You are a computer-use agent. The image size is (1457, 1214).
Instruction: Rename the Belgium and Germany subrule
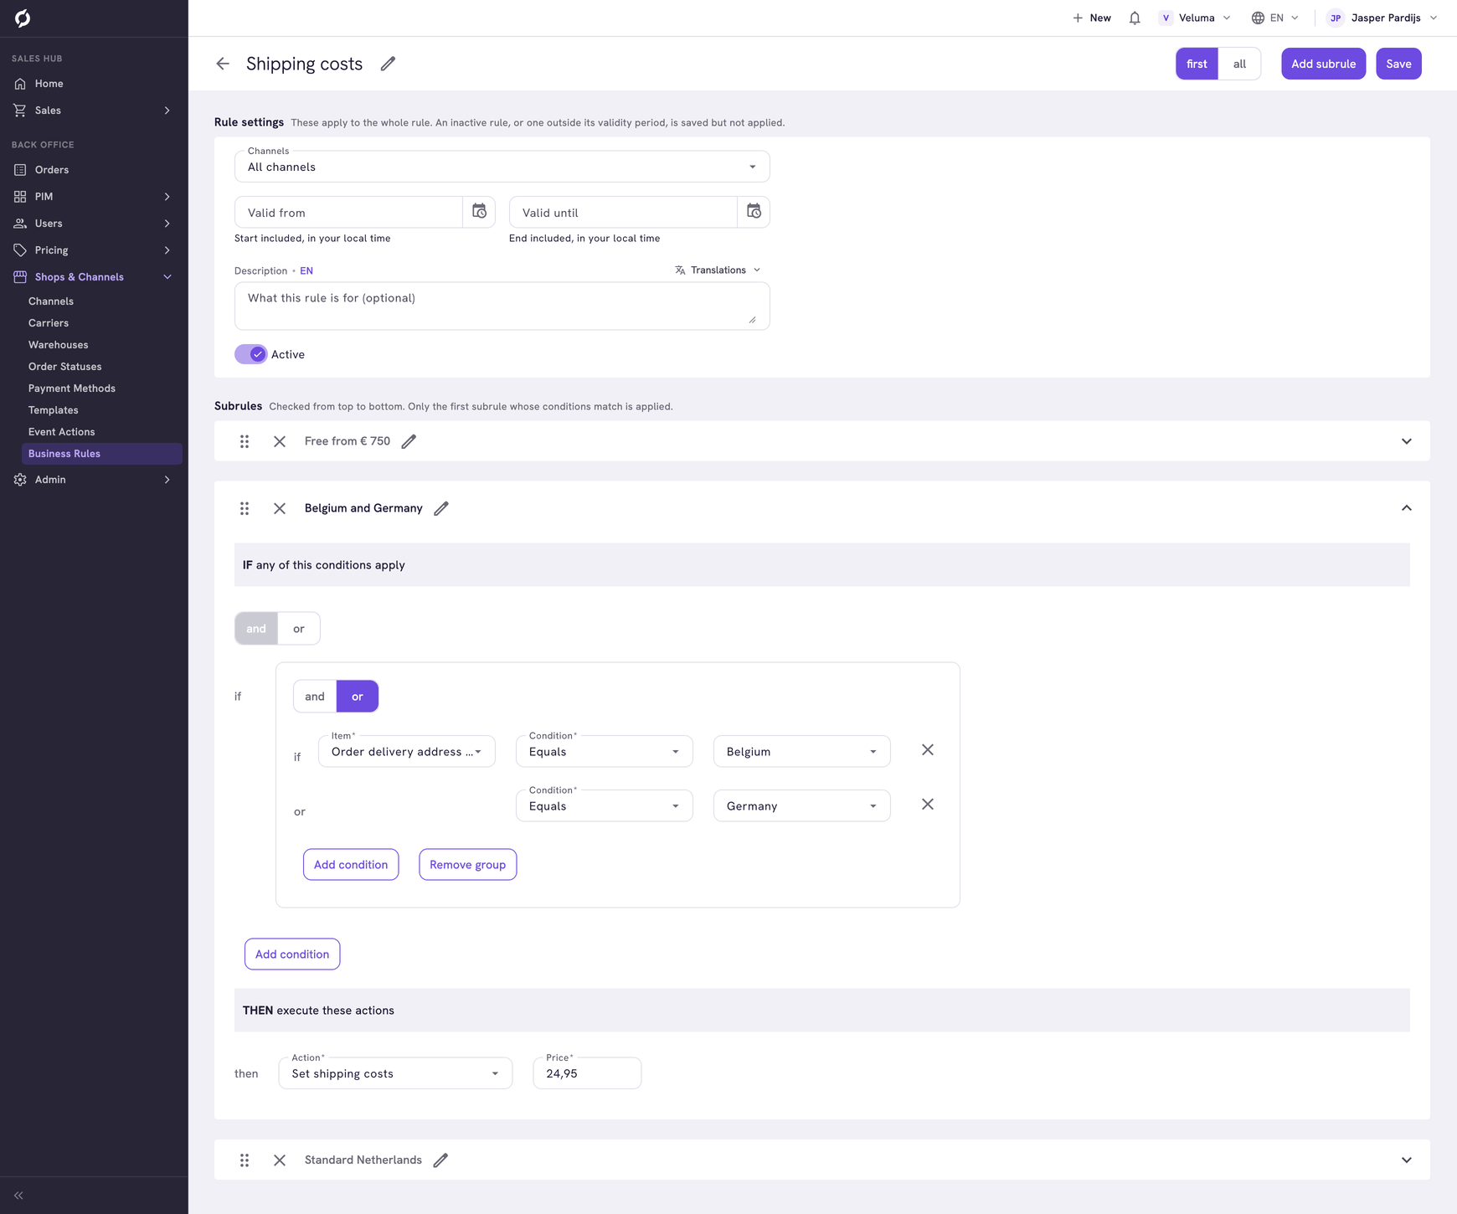click(x=441, y=508)
